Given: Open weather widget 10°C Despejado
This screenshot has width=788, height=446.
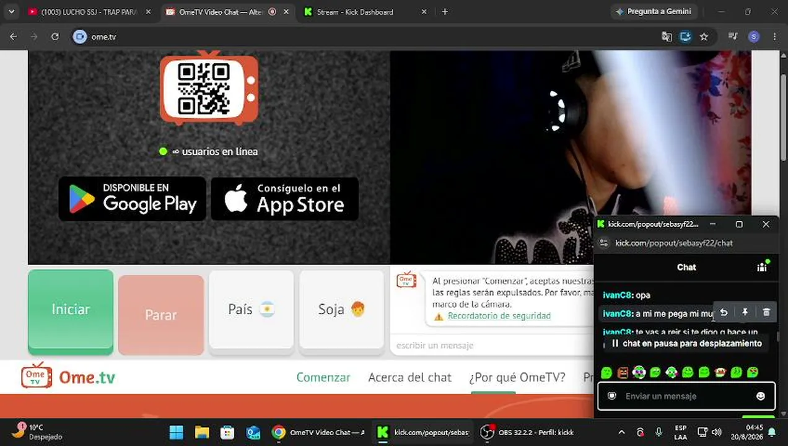Looking at the screenshot, I should (x=37, y=432).
